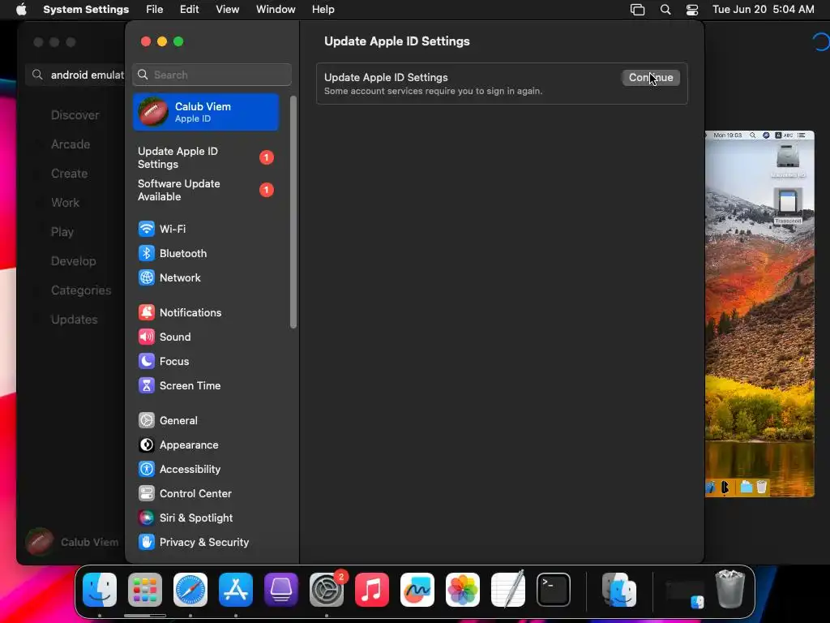Open Control Center in menu bar
This screenshot has width=830, height=623.
click(692, 10)
